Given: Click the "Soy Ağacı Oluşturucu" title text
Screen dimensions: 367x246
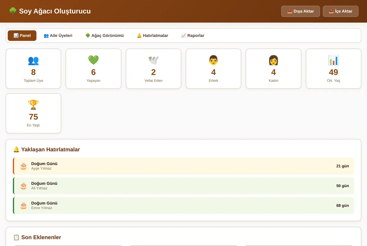Looking at the screenshot, I should pos(55,11).
